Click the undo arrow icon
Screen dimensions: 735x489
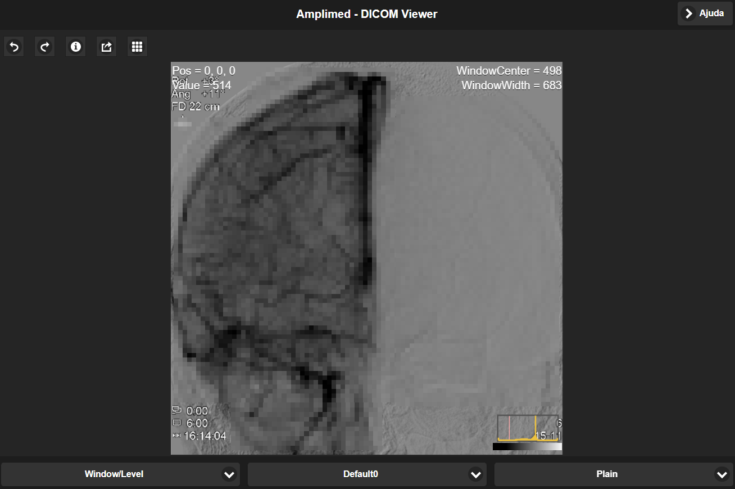14,47
